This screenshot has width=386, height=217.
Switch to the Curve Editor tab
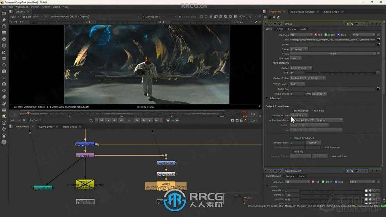coord(46,127)
